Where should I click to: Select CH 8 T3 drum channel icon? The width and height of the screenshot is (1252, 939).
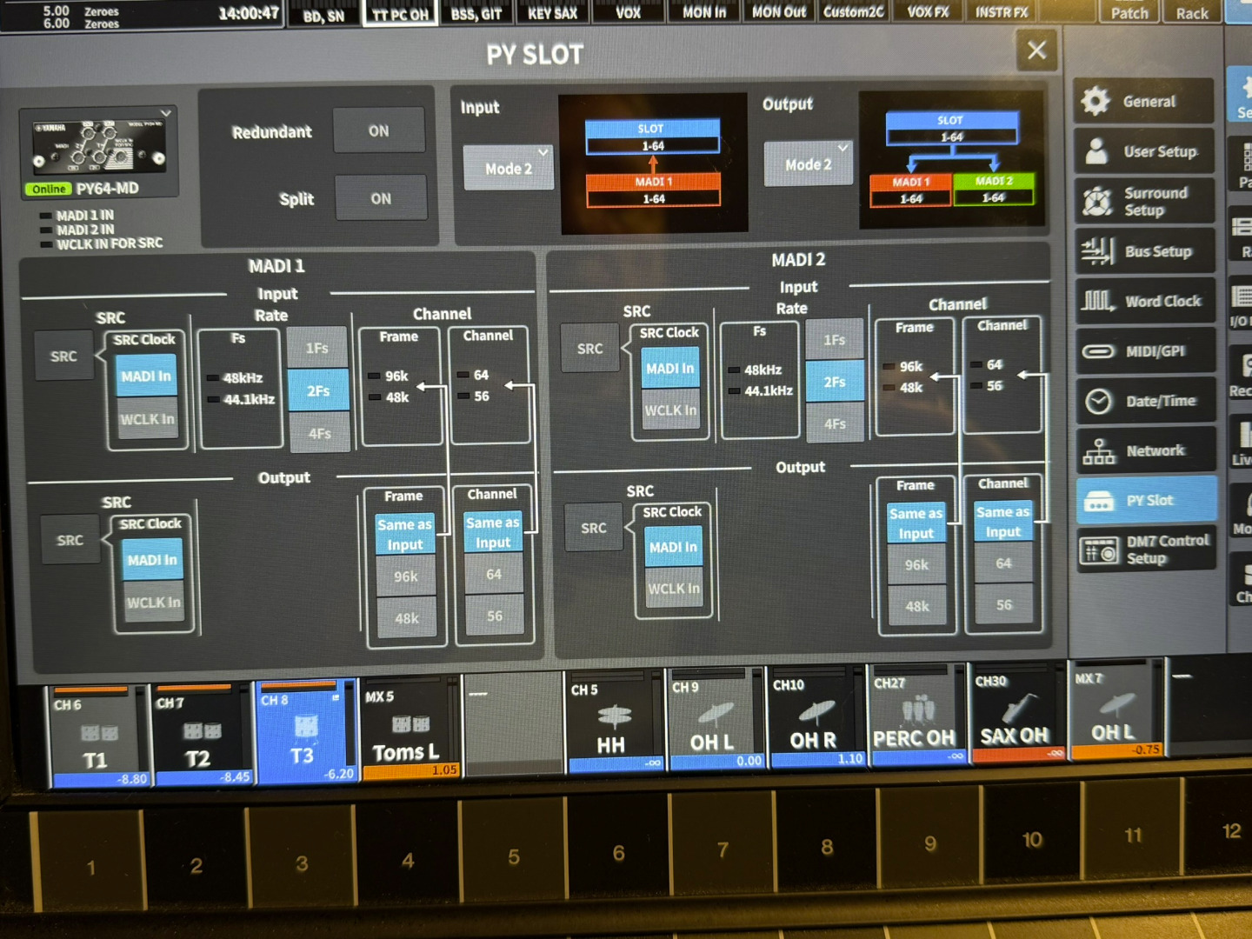tap(306, 724)
